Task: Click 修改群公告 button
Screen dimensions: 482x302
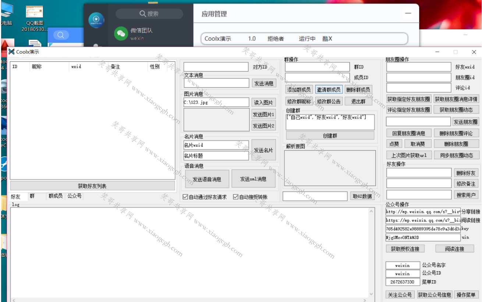Action: pyautogui.click(x=329, y=102)
